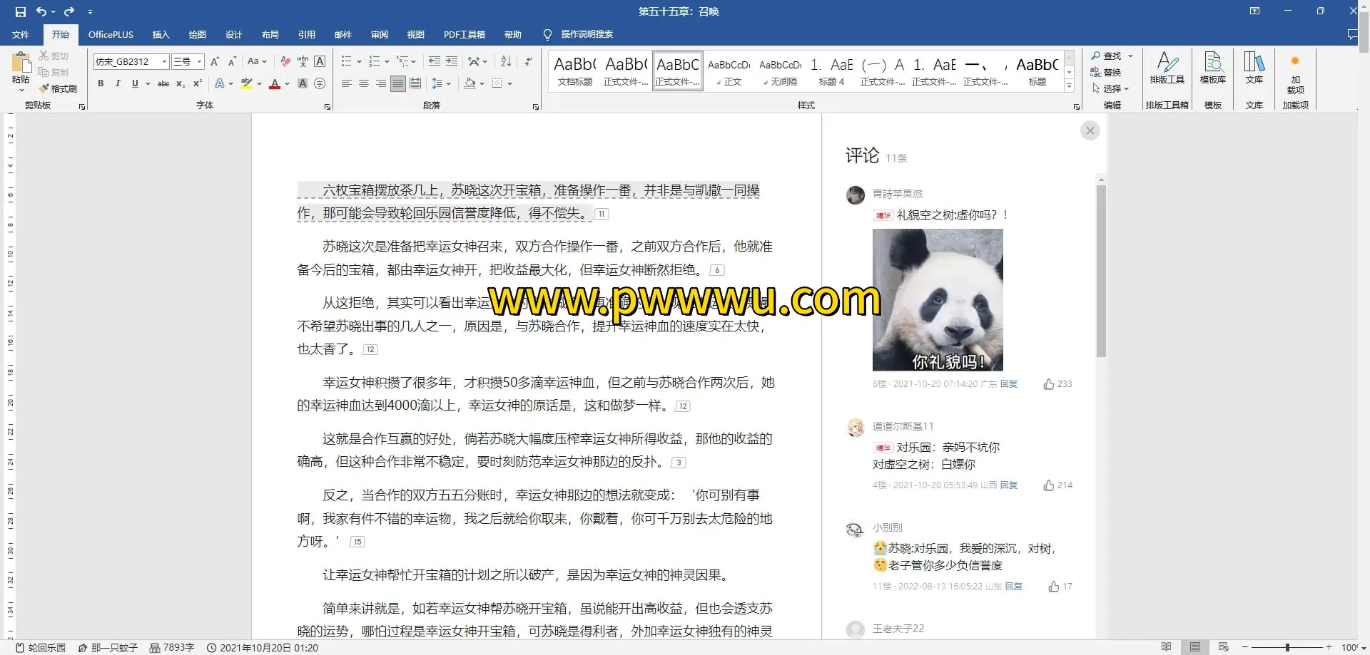
Task: Click the 文库 library icon
Action: pos(1254,68)
